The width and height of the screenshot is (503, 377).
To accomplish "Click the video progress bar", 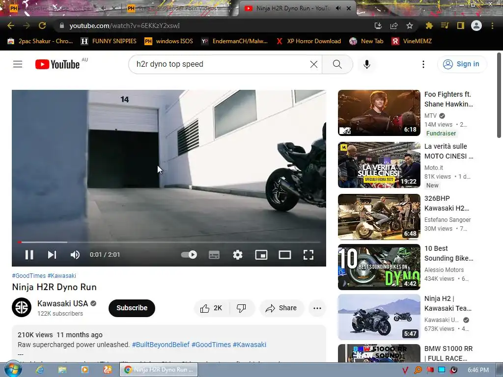I will [x=169, y=242].
